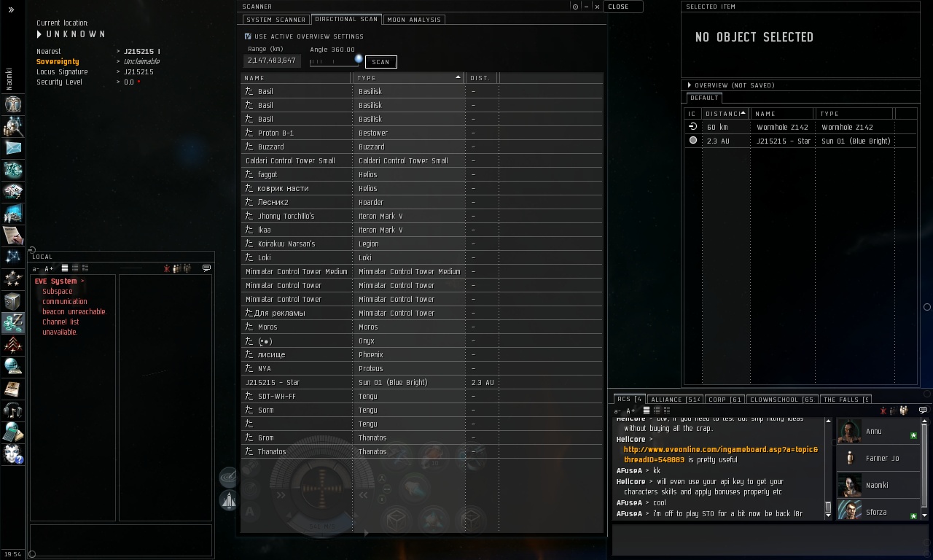This screenshot has width=933, height=560.
Task: Click the Close button beside Scanner window
Action: click(x=624, y=7)
